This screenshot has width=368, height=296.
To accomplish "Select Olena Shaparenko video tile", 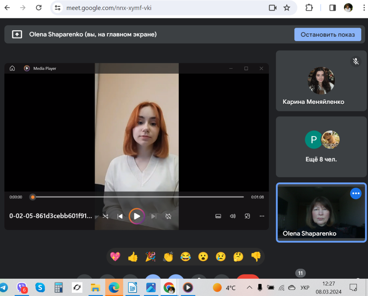I will (x=321, y=212).
